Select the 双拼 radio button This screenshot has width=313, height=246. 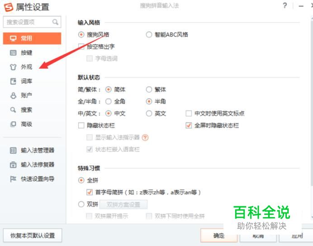point(81,204)
